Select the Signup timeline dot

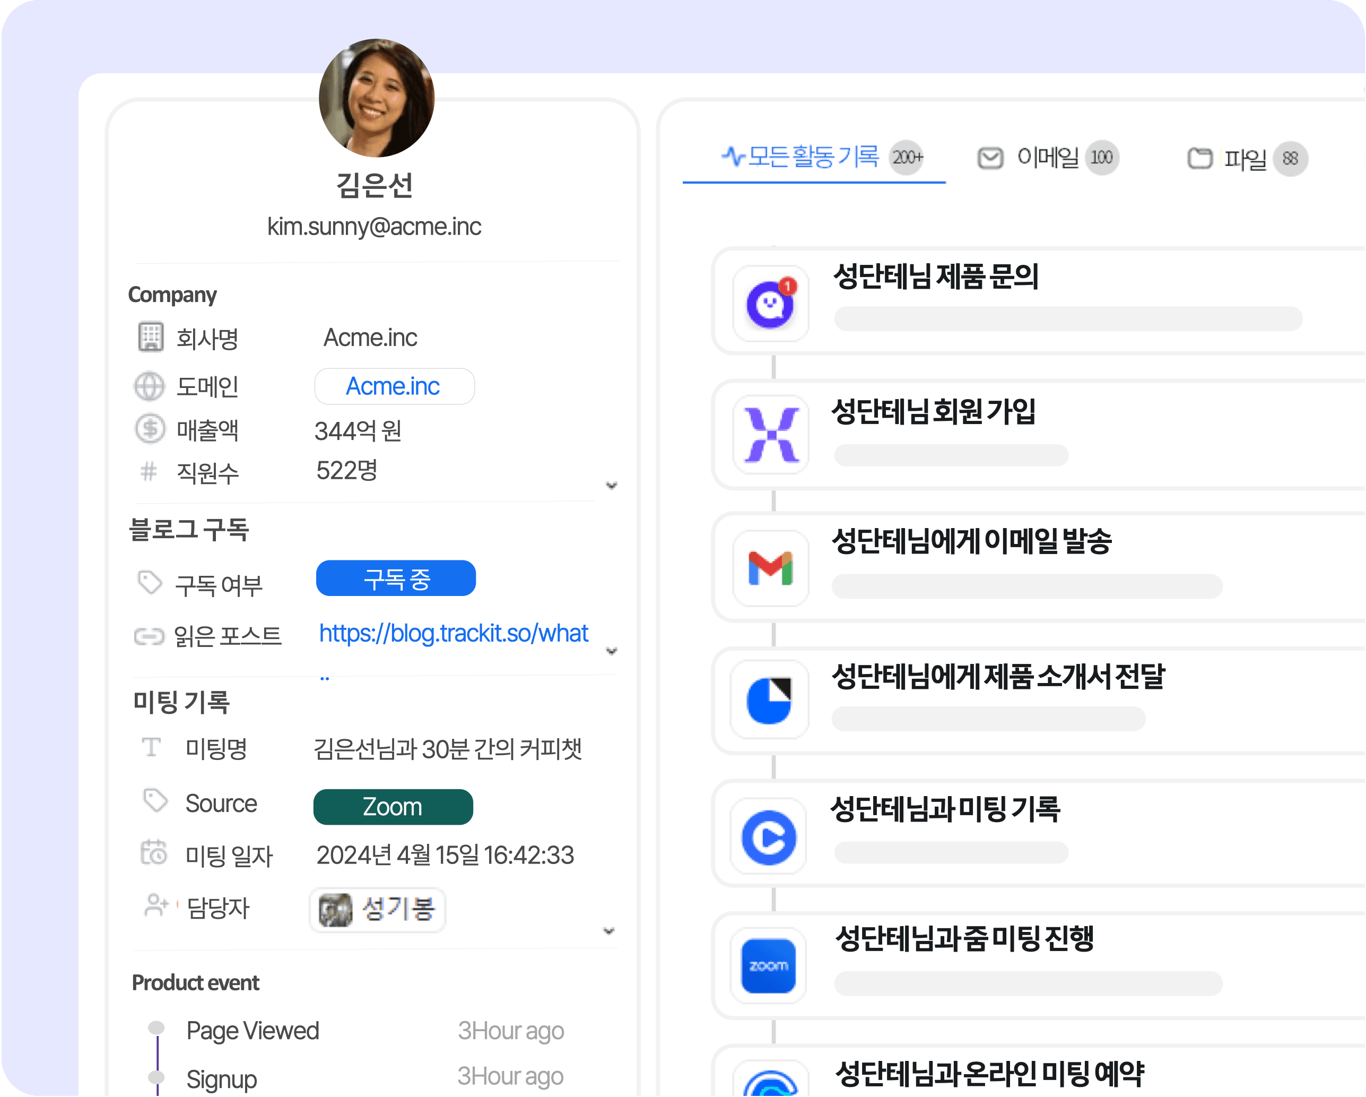point(156,1077)
